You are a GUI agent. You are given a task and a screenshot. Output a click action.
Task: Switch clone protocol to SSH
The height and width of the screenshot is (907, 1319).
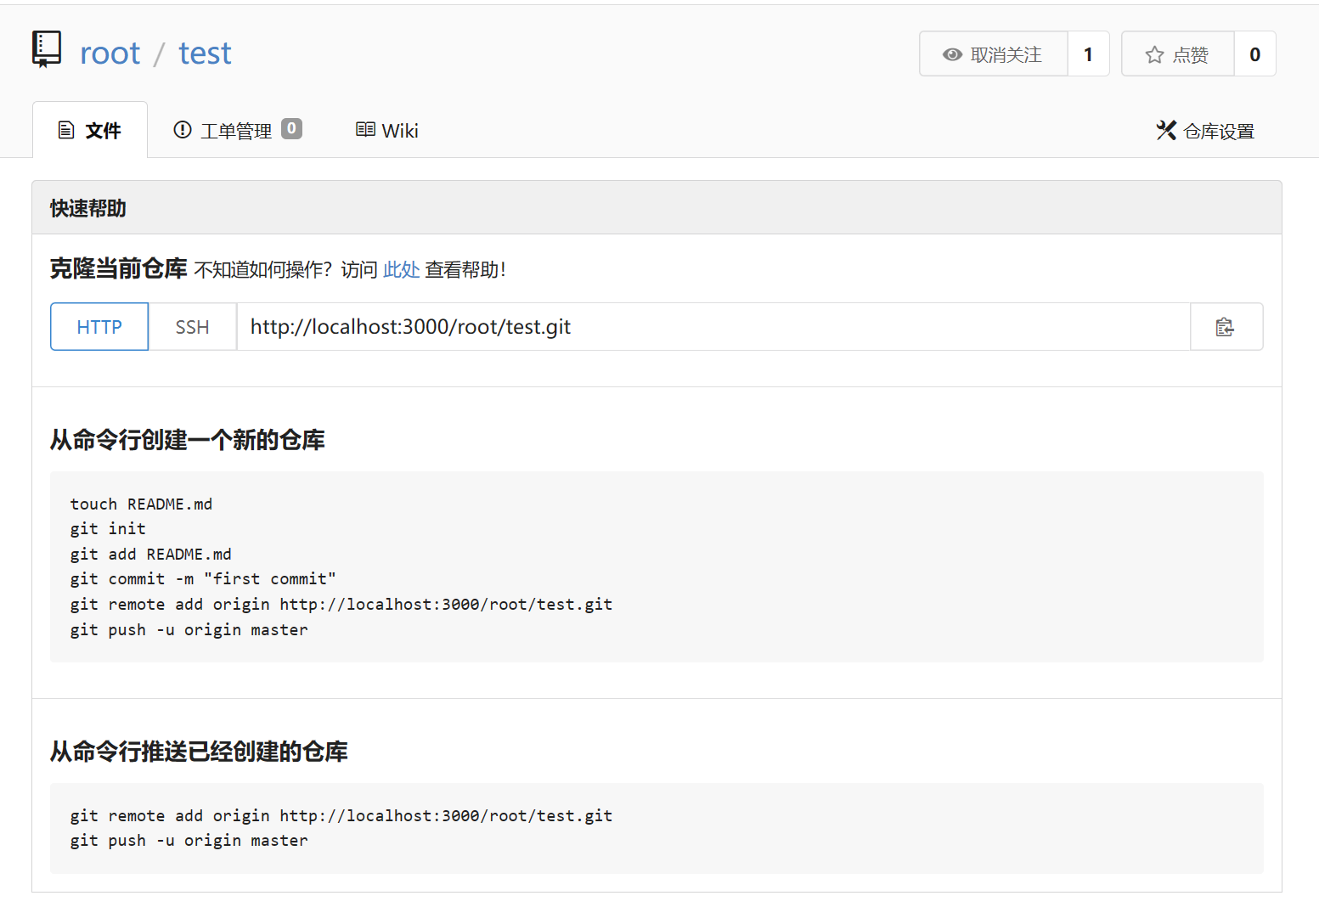(192, 327)
